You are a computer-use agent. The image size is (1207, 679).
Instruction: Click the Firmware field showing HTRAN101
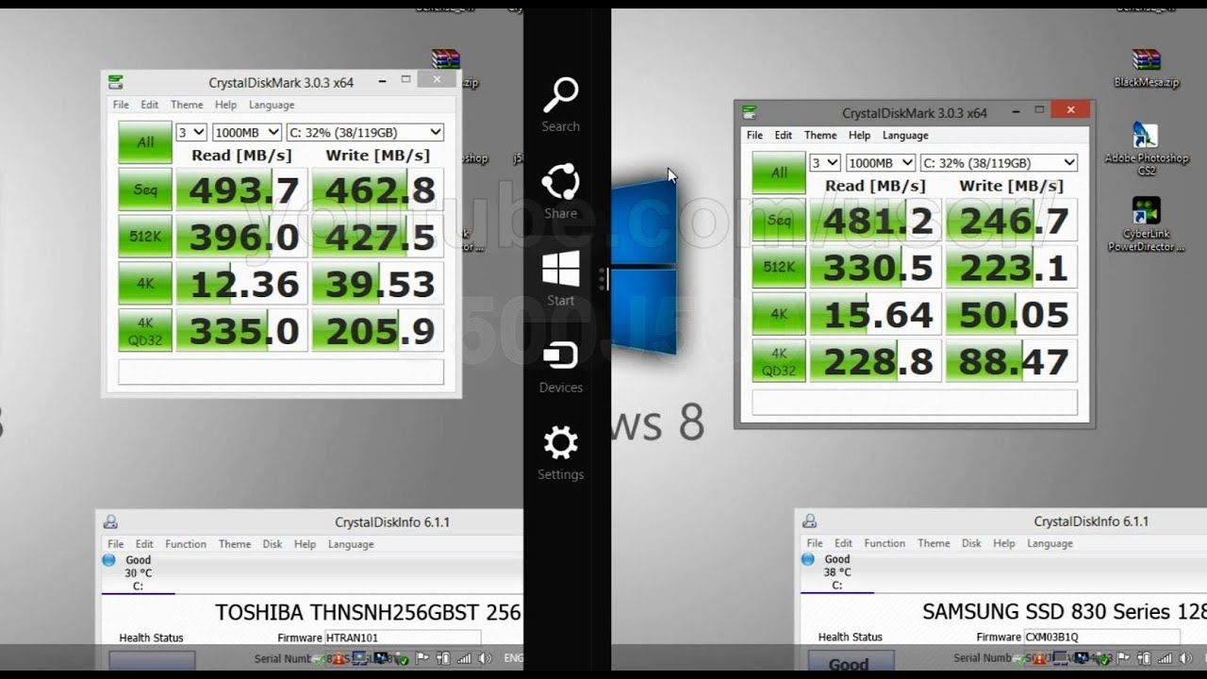click(403, 638)
